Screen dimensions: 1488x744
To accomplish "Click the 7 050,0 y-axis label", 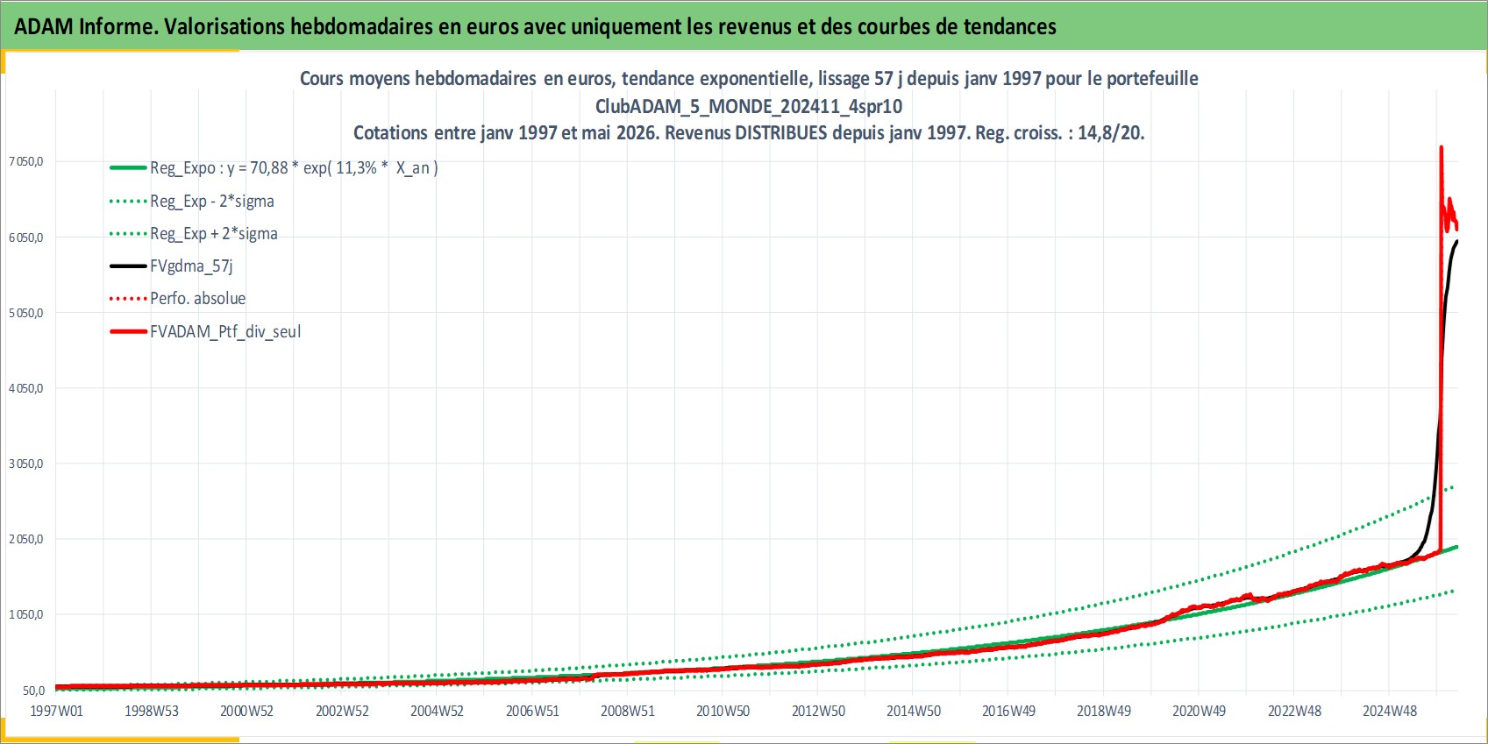I will 25,161.
